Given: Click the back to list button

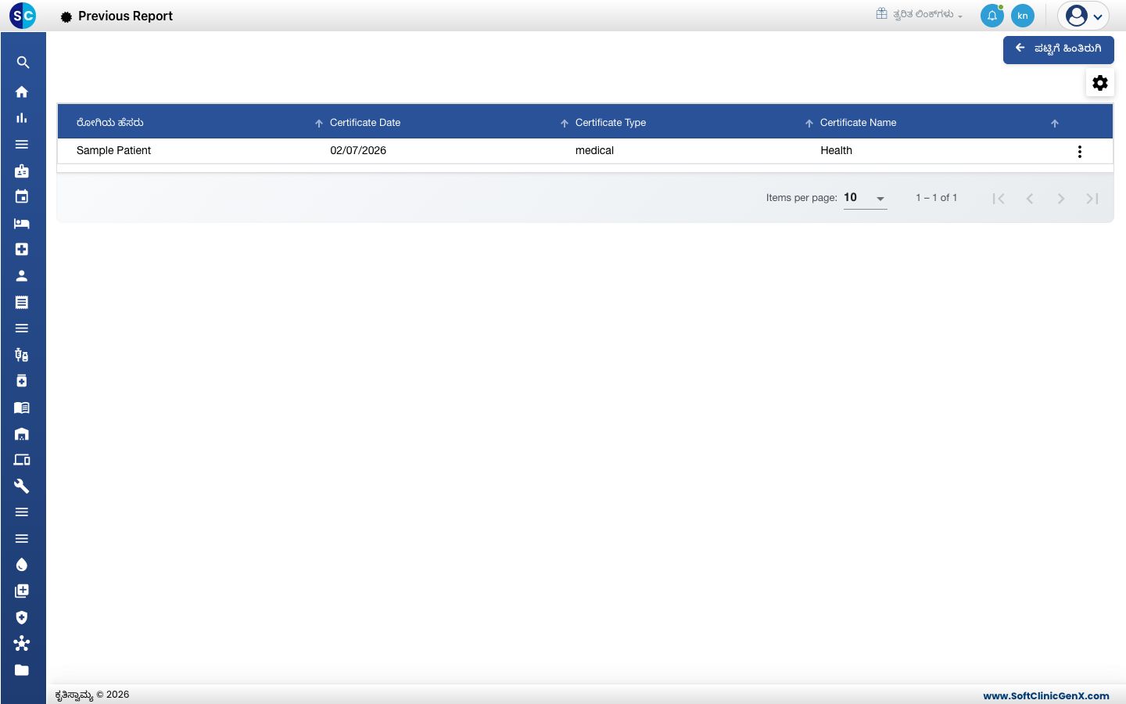Looking at the screenshot, I should (x=1059, y=49).
